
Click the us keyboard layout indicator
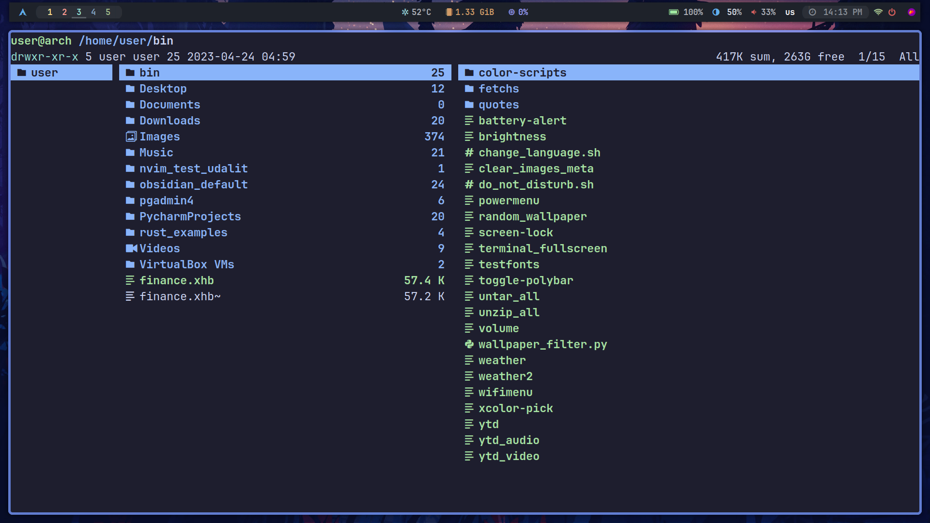point(790,12)
